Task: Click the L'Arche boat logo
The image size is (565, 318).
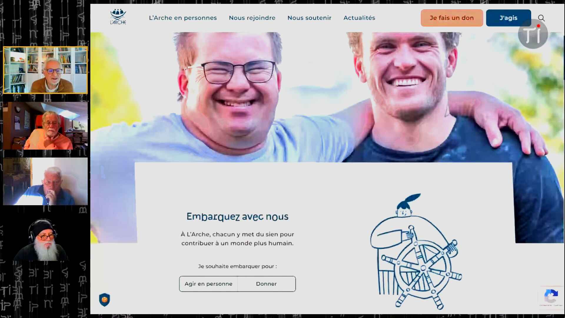Action: pyautogui.click(x=118, y=17)
